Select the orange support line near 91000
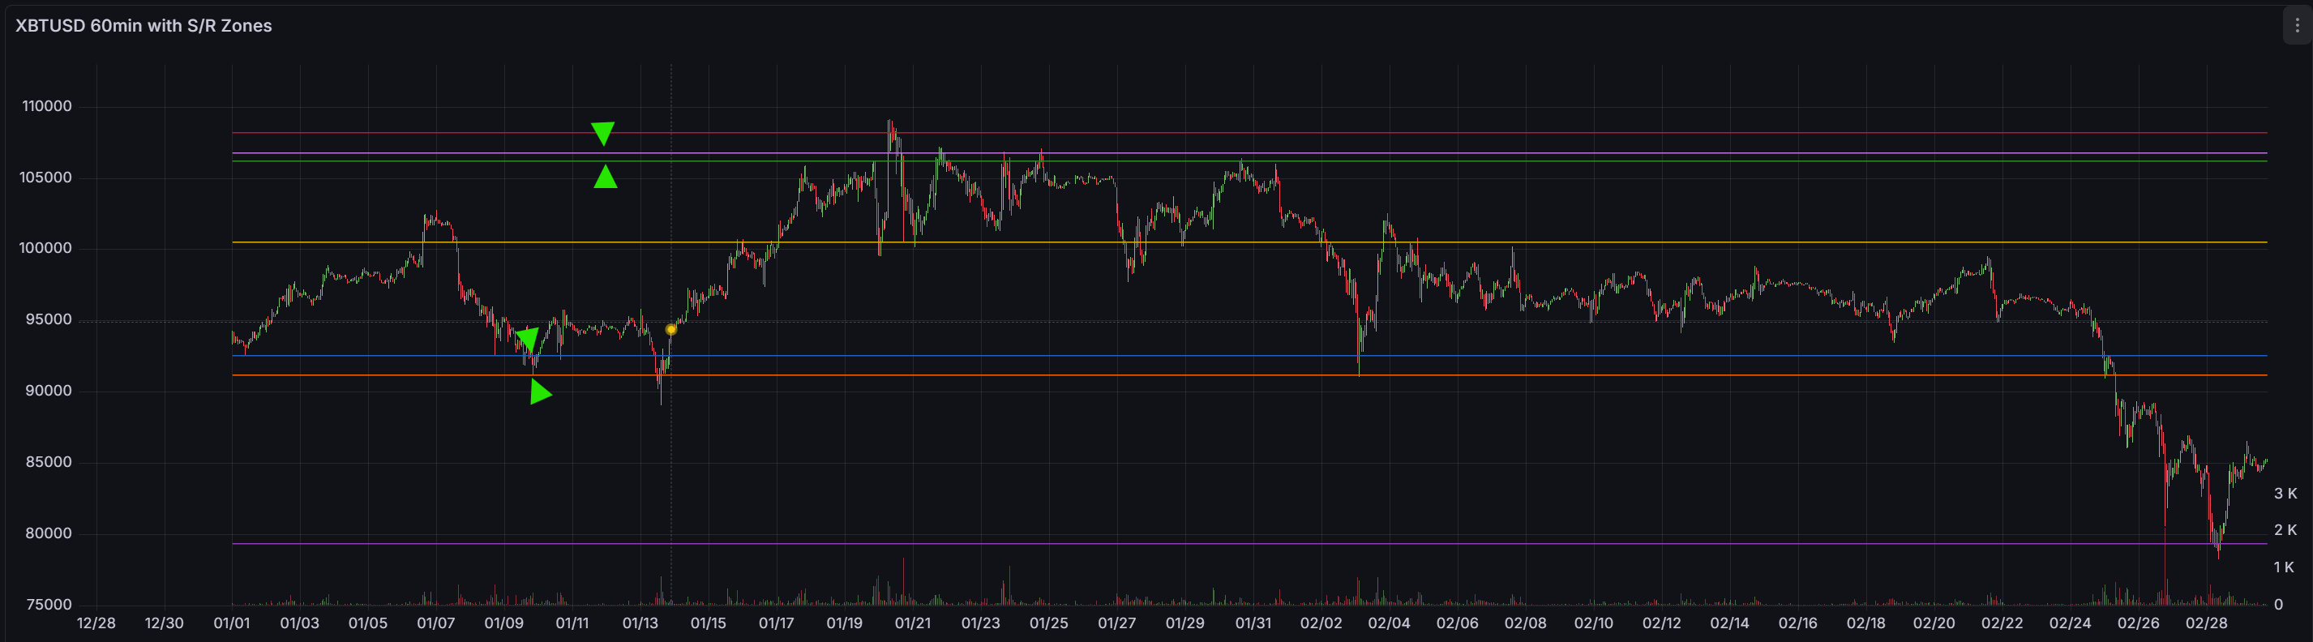Image resolution: width=2313 pixels, height=642 pixels. point(1617,375)
